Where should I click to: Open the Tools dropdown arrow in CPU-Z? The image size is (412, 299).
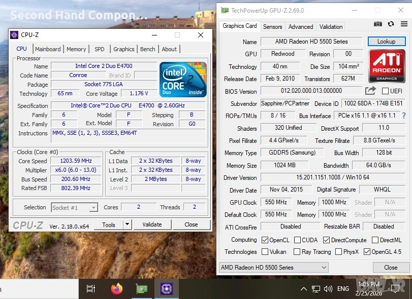click(127, 225)
